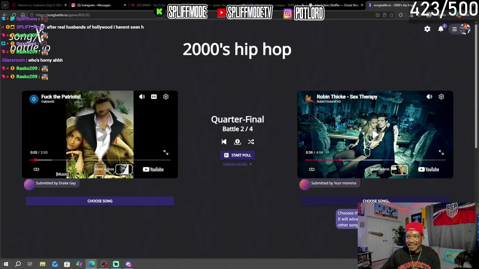This screenshot has height=269, width=479.
Task: Switch to the BotRix Cloud Stream tab
Action: [x=336, y=5]
